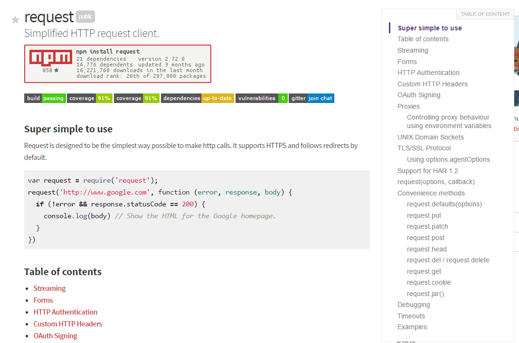
Task: Follow the red Custom HTTP Headers link
Action: pyautogui.click(x=67, y=324)
